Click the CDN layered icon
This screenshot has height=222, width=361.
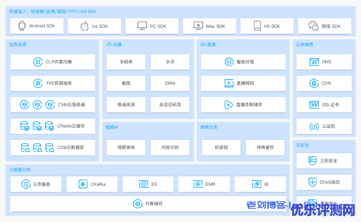[314, 83]
